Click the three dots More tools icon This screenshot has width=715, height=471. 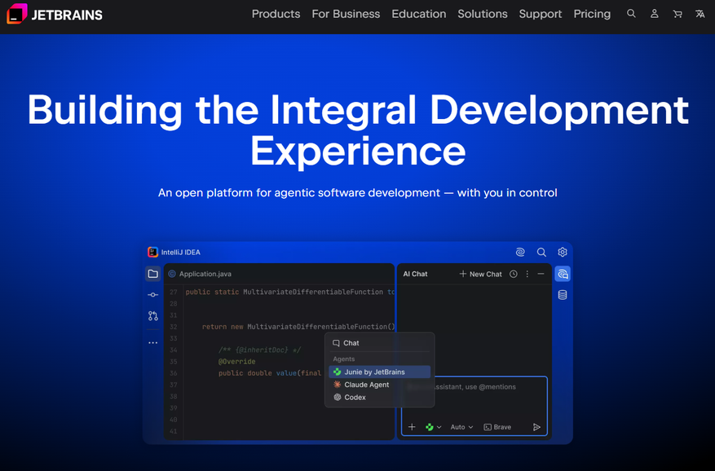(x=153, y=342)
